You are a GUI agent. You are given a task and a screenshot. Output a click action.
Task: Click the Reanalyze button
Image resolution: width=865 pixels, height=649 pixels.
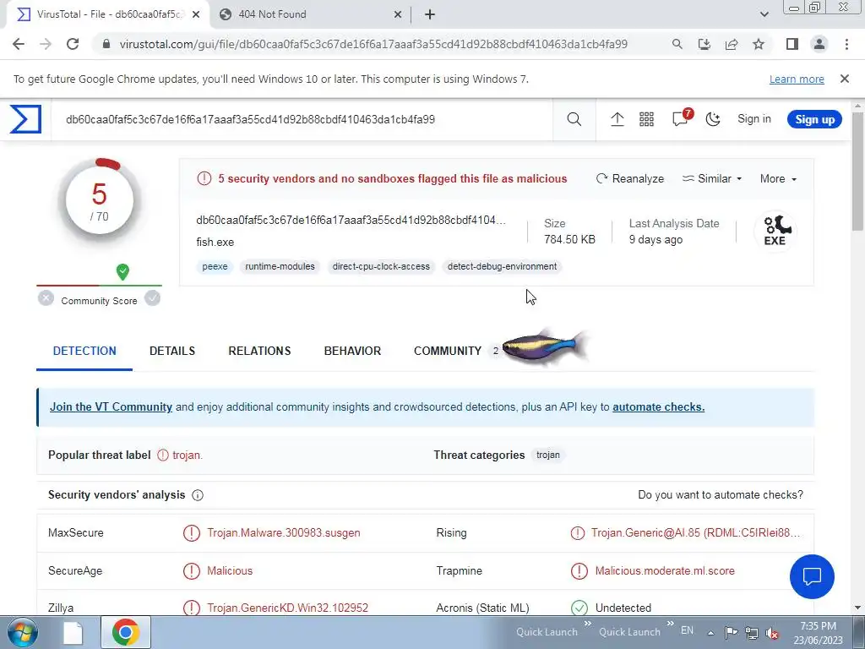point(630,179)
